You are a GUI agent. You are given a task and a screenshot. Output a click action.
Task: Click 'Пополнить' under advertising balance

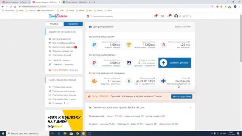pos(107,66)
